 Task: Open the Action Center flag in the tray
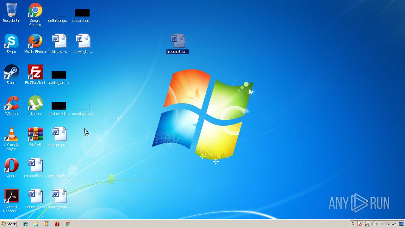point(360,224)
